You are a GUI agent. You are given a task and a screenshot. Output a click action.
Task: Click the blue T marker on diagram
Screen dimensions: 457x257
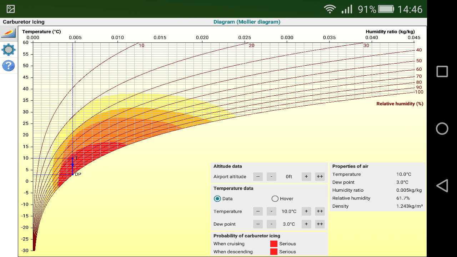(x=72, y=158)
